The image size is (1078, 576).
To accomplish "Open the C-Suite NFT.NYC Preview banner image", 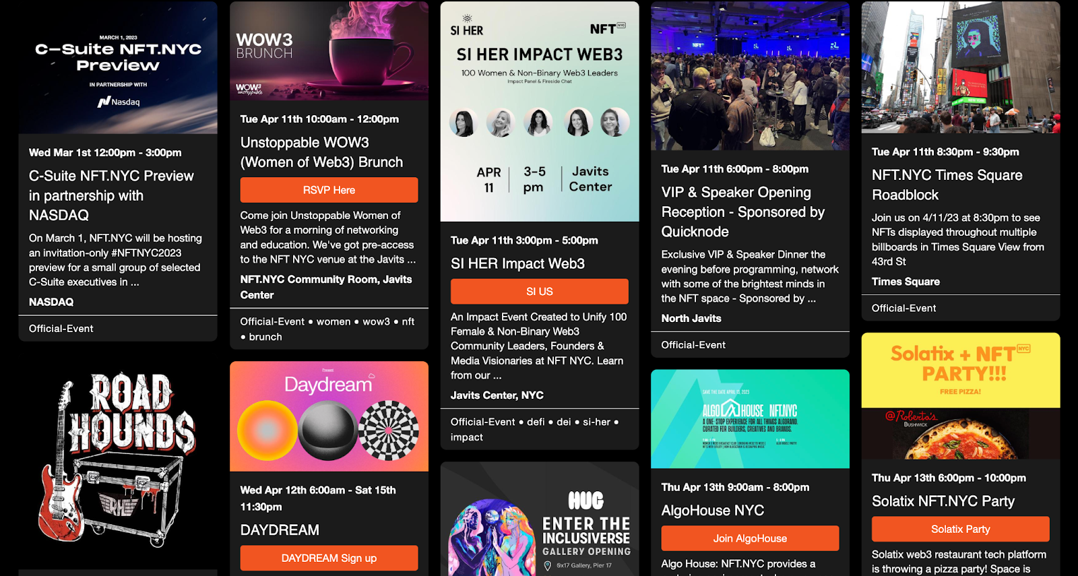I will [118, 67].
